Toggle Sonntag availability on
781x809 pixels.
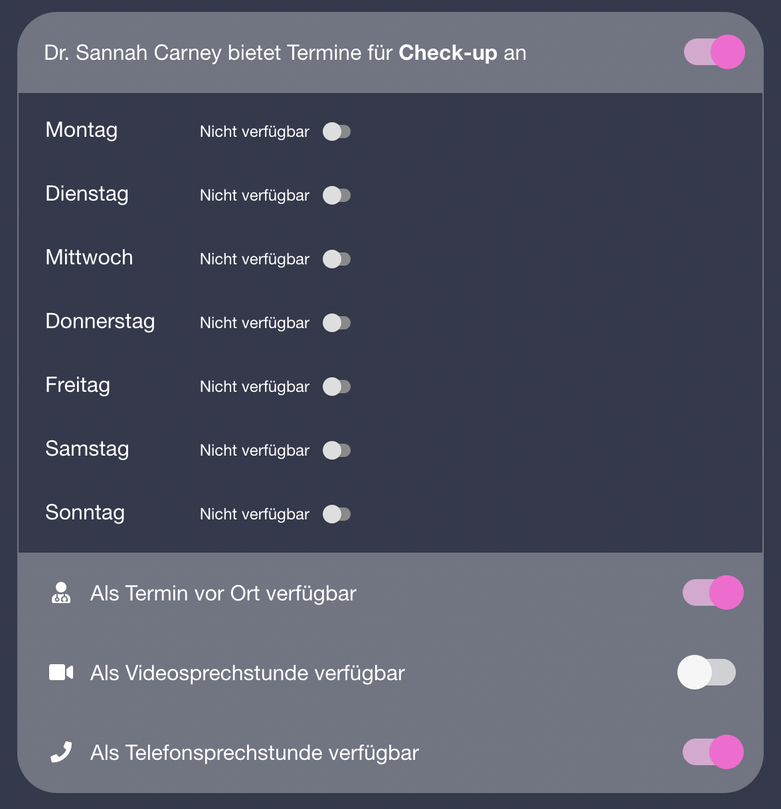click(337, 514)
